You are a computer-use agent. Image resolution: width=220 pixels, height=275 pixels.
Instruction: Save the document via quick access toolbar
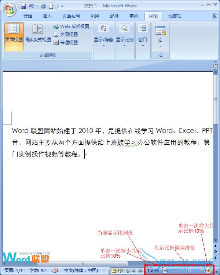23,6
